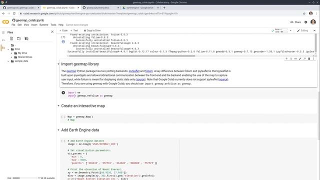The width and height of the screenshot is (320, 180).
Task: Click the edit pencil icon in cell toolbar
Action: [300, 58]
